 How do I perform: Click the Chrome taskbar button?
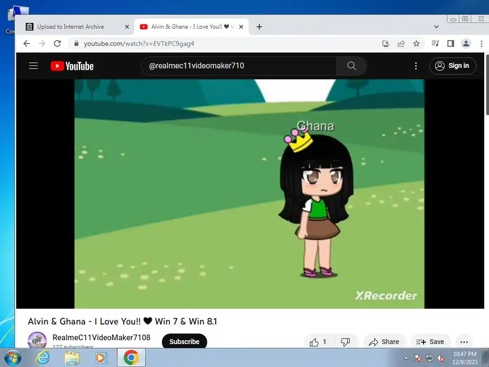pos(131,357)
